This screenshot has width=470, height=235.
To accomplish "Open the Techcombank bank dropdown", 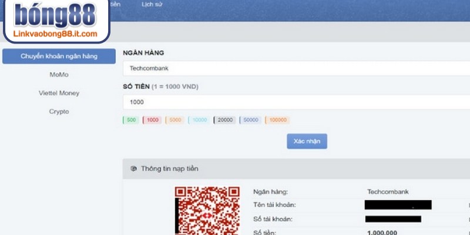I will [296, 68].
